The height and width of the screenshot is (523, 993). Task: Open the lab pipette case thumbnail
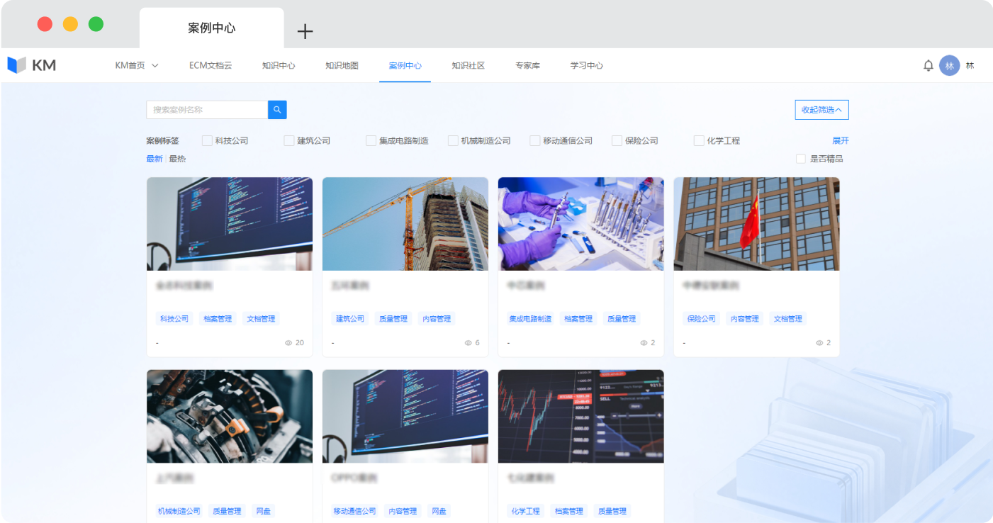581,224
